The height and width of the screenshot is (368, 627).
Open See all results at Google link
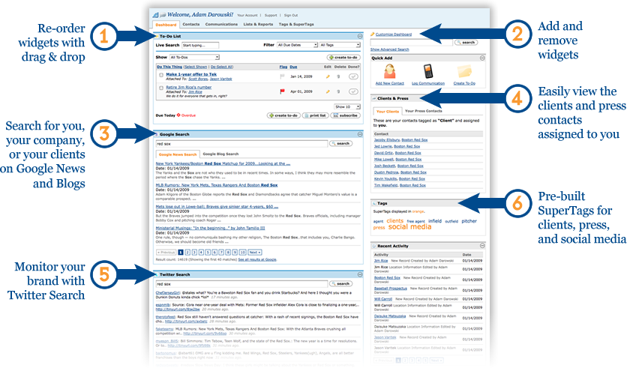[257, 259]
